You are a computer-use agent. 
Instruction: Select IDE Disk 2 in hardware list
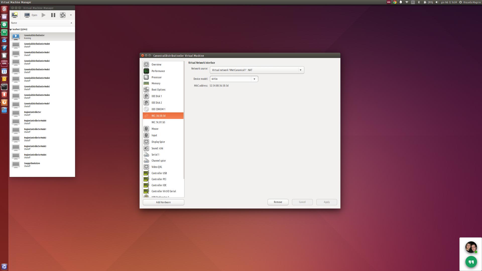tap(163, 103)
